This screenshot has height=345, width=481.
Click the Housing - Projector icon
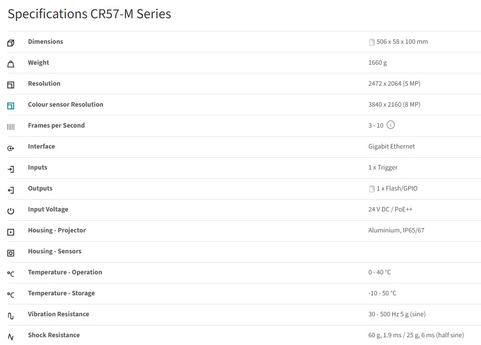click(x=11, y=232)
